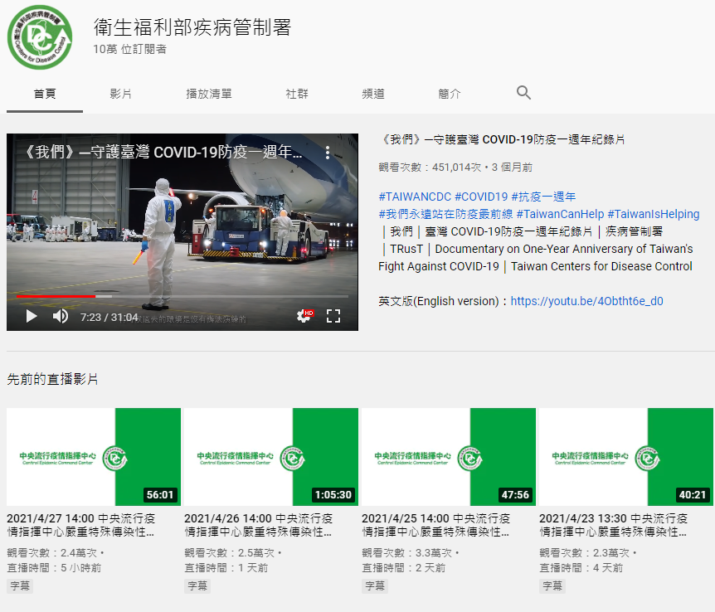Click 直播時間：1 天前 under the 4/26 video
This screenshot has width=715, height=612.
[226, 568]
